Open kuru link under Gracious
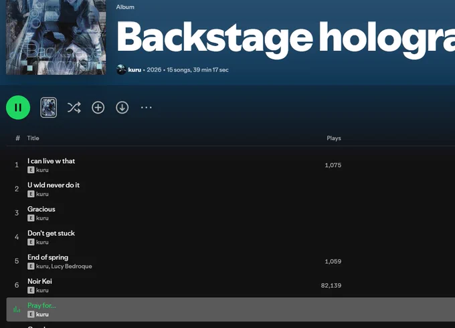 pos(42,218)
